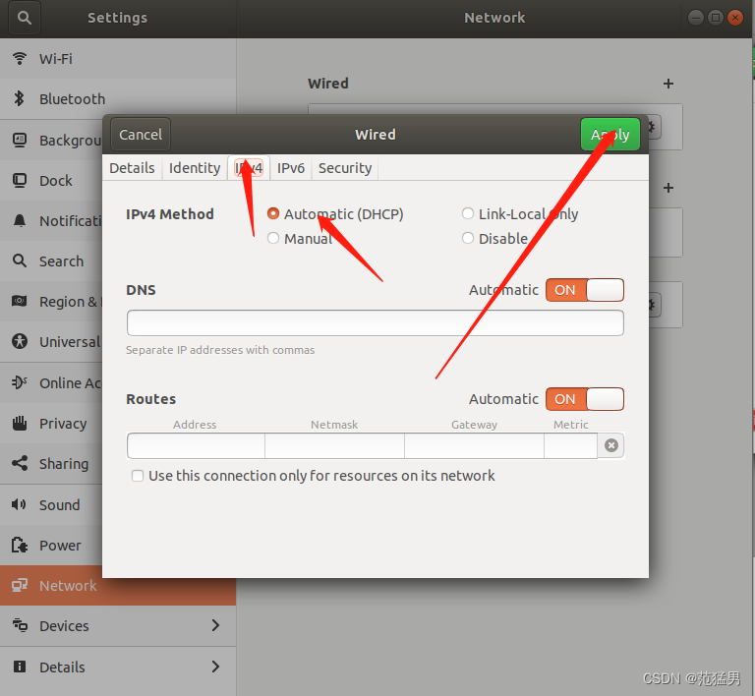This screenshot has height=696, width=755.
Task: Toggle the Routes Automatic switch
Action: point(585,399)
